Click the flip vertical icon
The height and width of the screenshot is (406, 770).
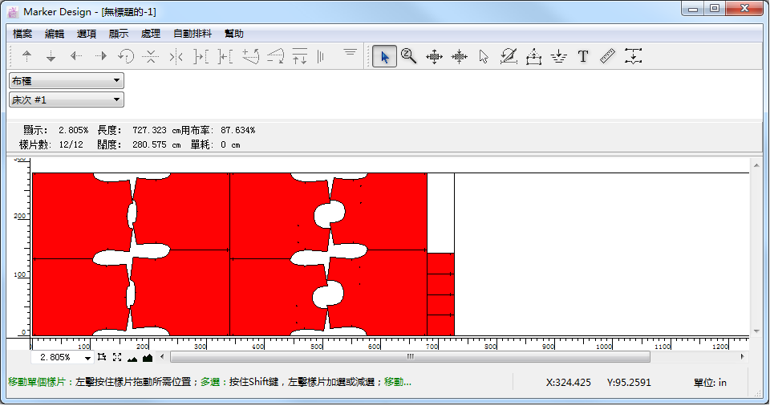tap(151, 57)
